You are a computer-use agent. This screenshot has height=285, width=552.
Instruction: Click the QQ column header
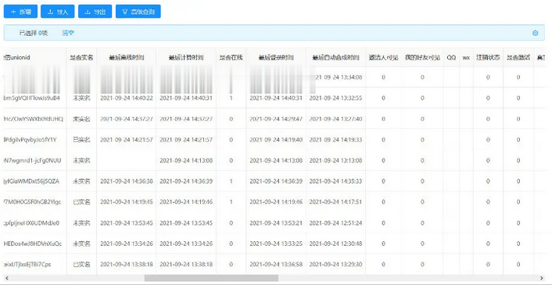coord(451,58)
